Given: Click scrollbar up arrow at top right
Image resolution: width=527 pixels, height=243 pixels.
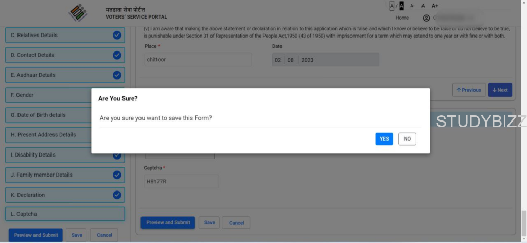Looking at the screenshot, I should 523,3.
